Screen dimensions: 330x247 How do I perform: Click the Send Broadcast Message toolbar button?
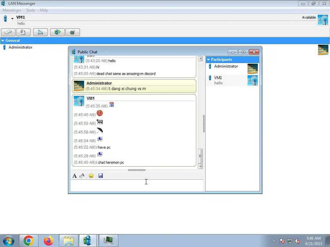point(40,32)
